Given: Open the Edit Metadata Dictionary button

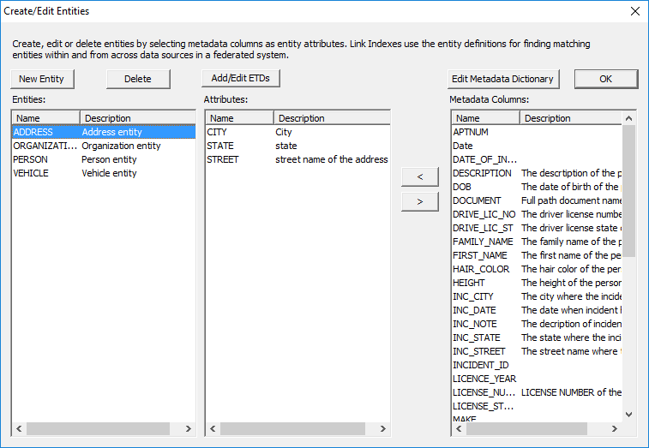Looking at the screenshot, I should tap(503, 79).
